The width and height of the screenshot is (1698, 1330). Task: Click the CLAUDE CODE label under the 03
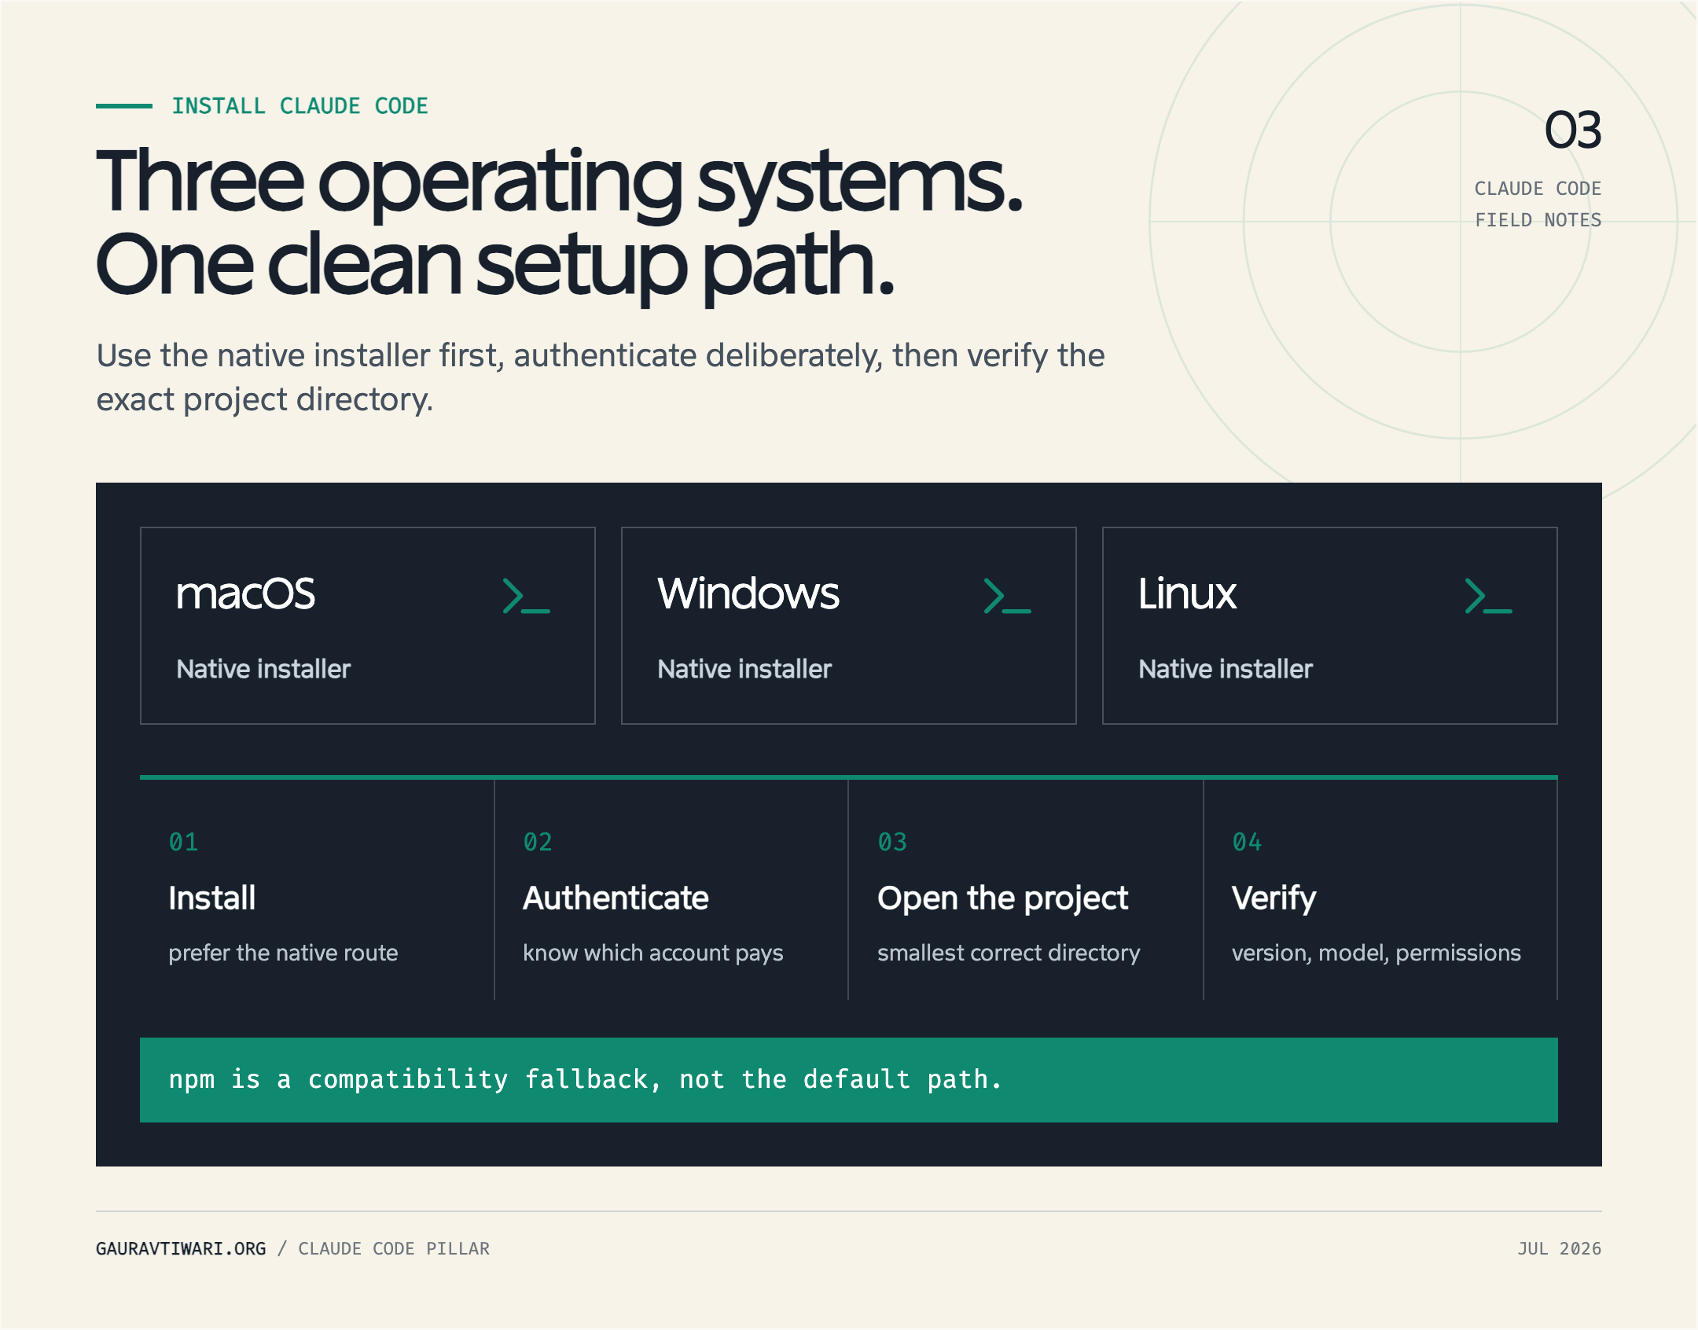[x=1538, y=189]
